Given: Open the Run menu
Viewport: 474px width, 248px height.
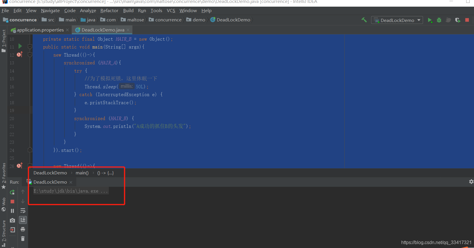Looking at the screenshot, I should 142,11.
